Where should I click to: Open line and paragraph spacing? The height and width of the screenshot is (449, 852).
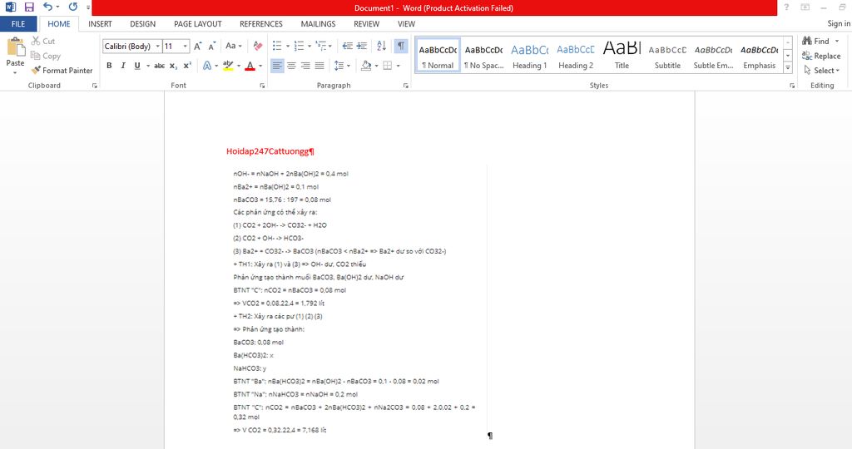[339, 66]
